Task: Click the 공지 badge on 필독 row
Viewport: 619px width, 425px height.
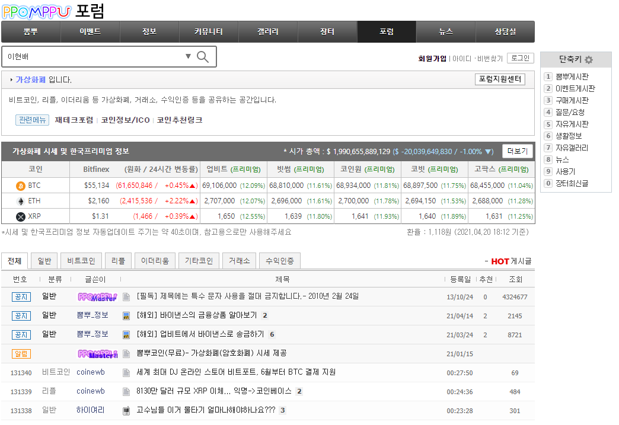Action: [x=21, y=297]
